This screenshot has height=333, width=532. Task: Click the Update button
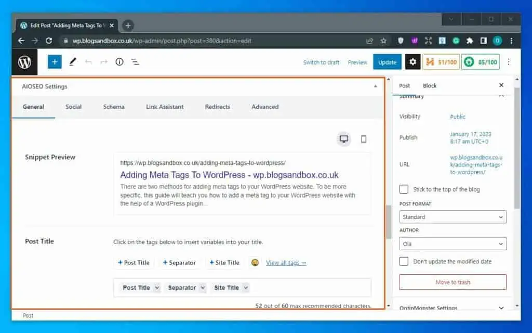(x=387, y=61)
